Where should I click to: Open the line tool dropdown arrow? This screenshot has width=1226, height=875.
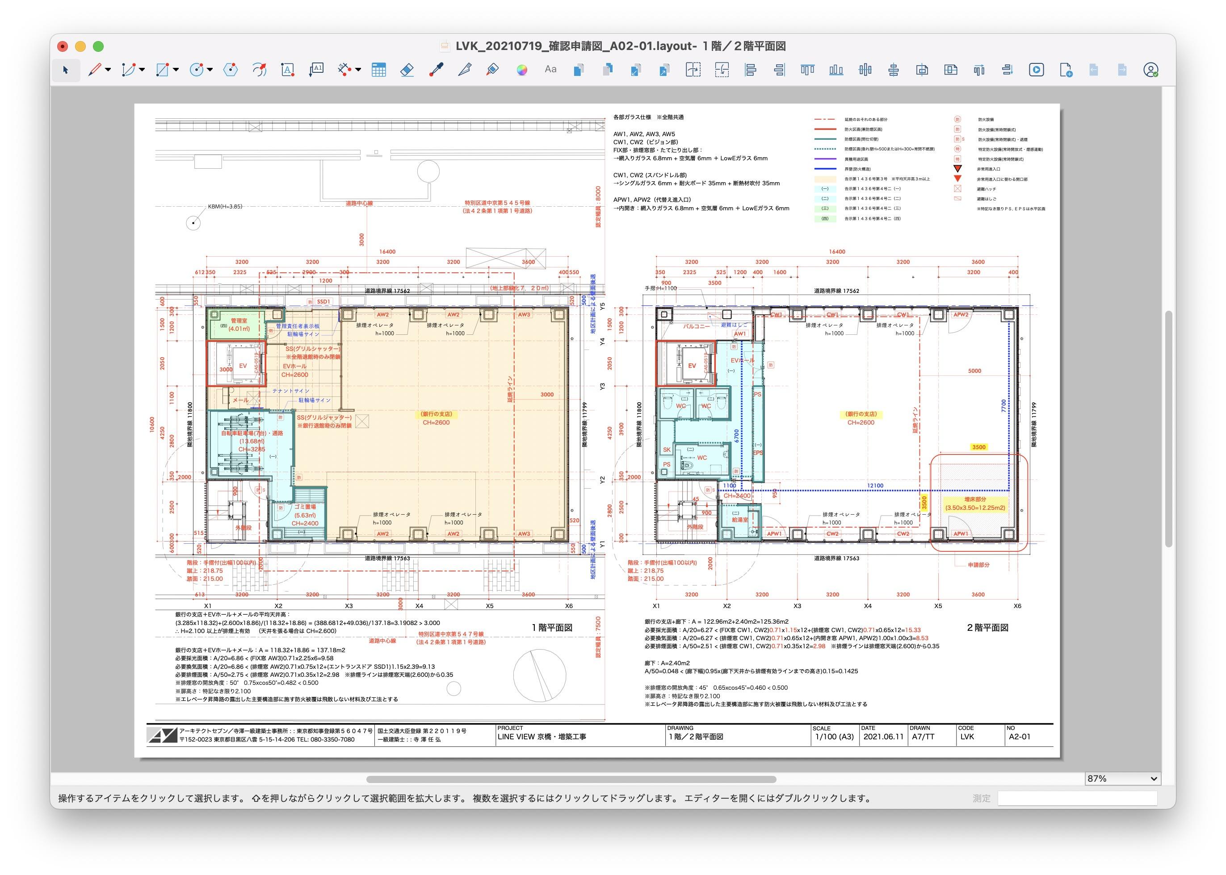pyautogui.click(x=109, y=70)
